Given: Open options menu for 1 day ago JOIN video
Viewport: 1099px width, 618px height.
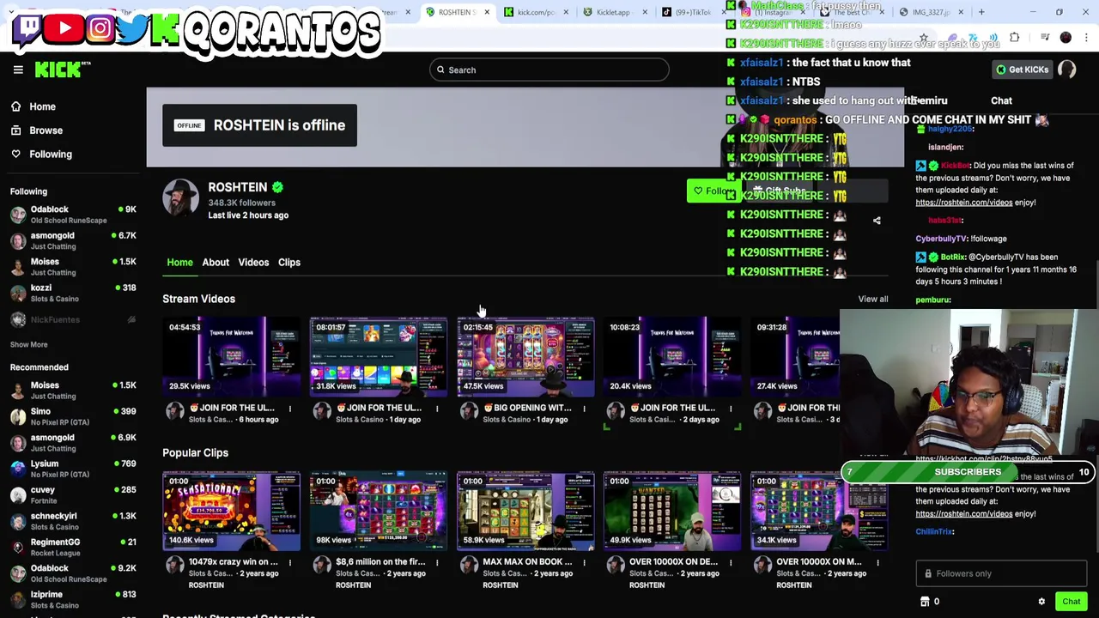Looking at the screenshot, I should (x=437, y=409).
